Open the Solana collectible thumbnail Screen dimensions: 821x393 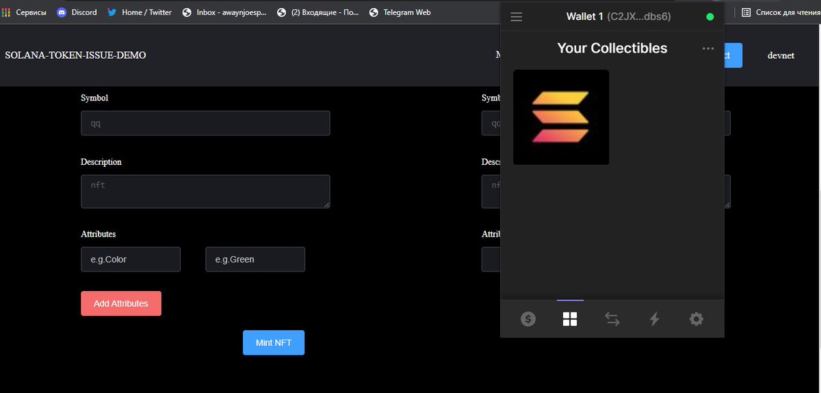point(561,117)
